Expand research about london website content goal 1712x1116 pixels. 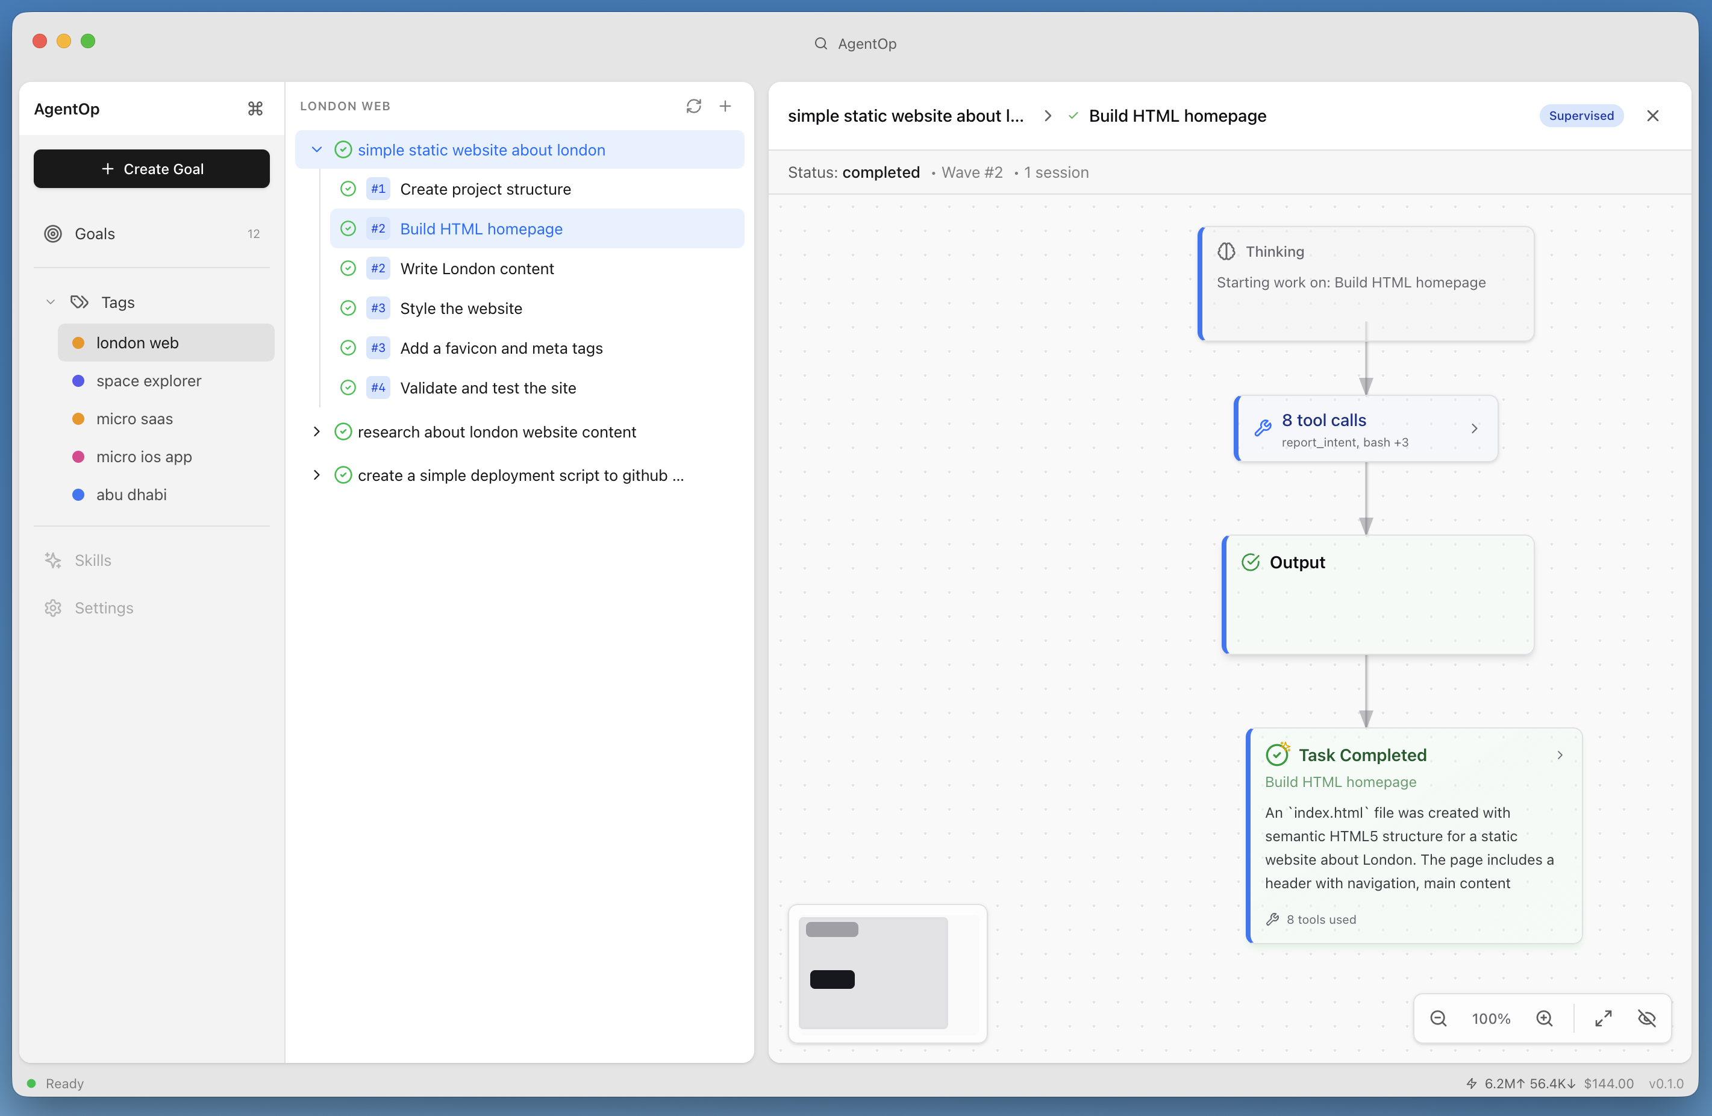tap(316, 431)
